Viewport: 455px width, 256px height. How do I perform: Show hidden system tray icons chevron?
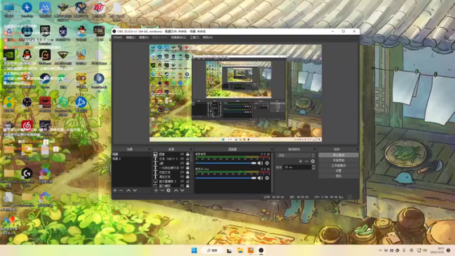380,250
